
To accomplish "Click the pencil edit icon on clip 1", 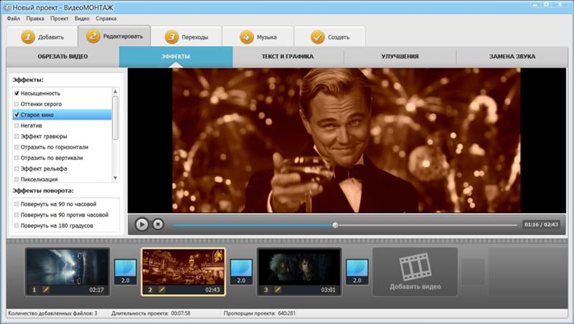I will (x=46, y=290).
